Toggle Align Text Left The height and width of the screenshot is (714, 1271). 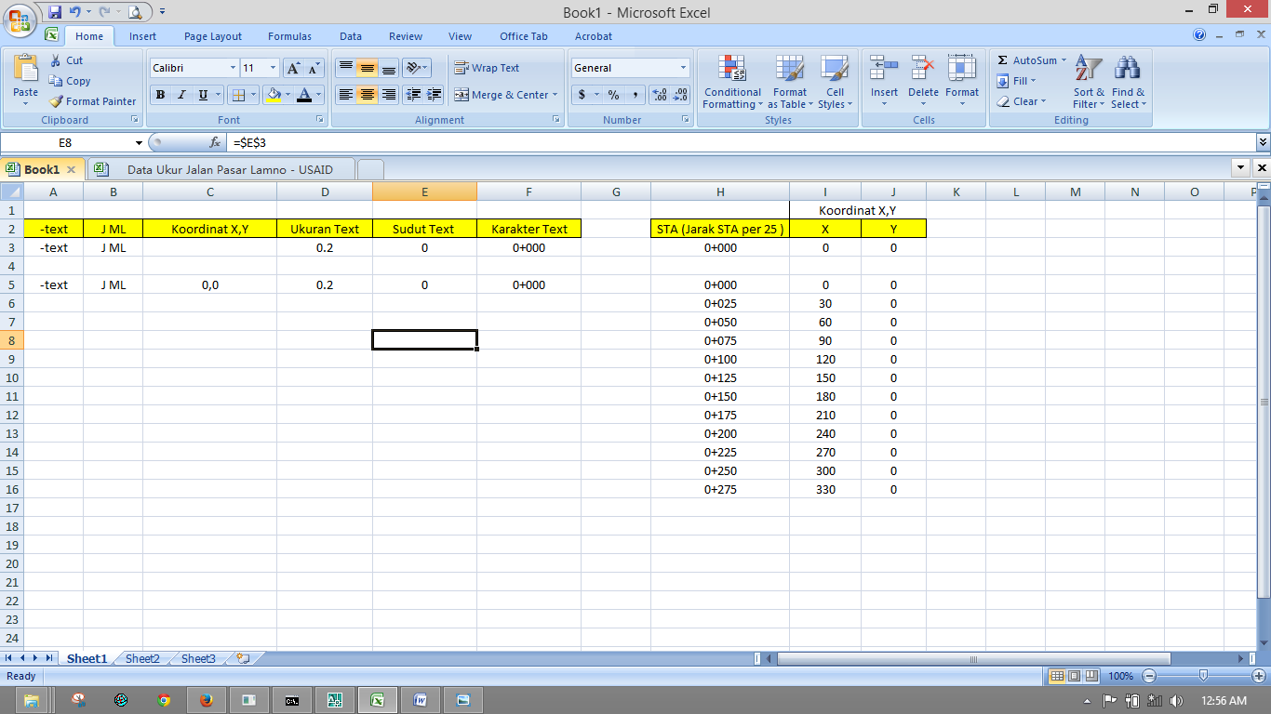346,95
